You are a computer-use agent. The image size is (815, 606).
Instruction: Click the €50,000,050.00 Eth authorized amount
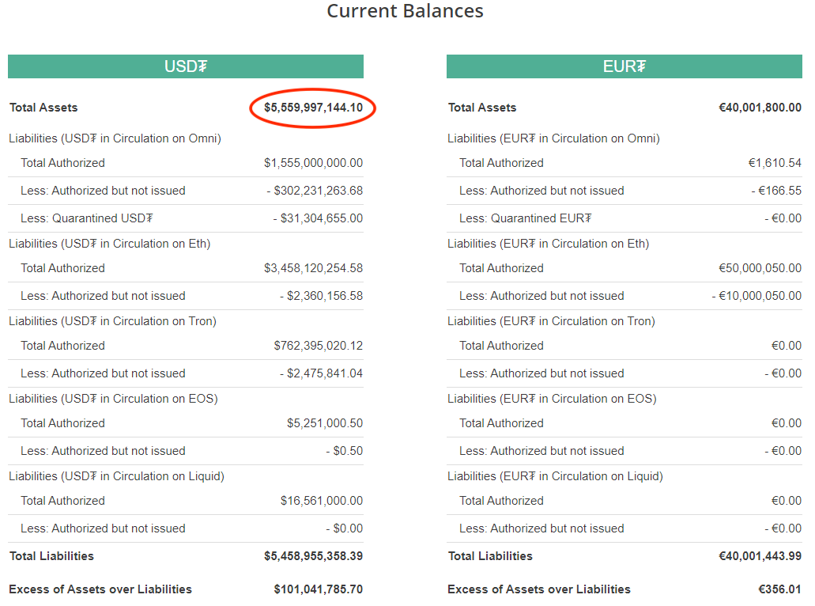760,268
